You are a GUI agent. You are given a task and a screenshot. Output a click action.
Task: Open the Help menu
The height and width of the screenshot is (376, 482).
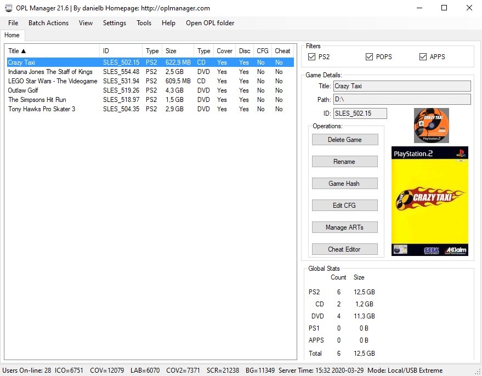(x=168, y=23)
